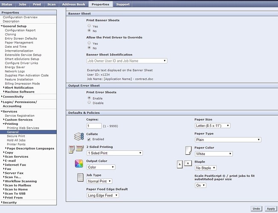The width and height of the screenshot is (278, 213).
Task: Expand Machine Software node
Action: click(x=4, y=92)
